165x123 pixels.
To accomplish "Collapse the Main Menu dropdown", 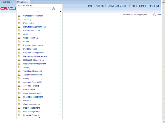I will 23,2.
